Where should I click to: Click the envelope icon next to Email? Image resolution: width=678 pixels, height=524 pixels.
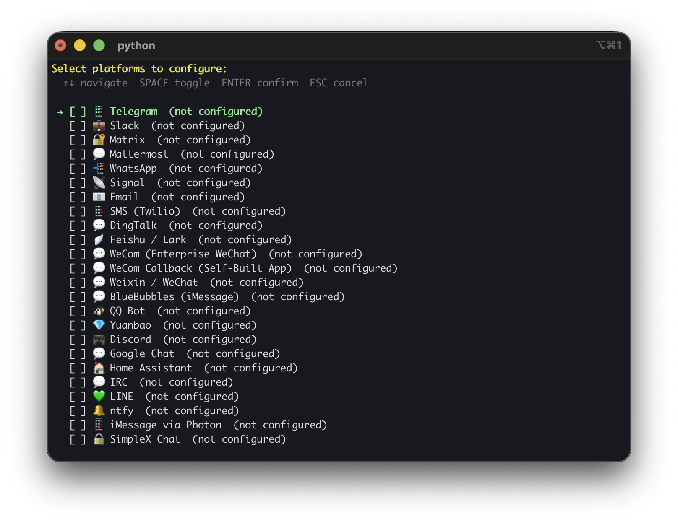[99, 197]
